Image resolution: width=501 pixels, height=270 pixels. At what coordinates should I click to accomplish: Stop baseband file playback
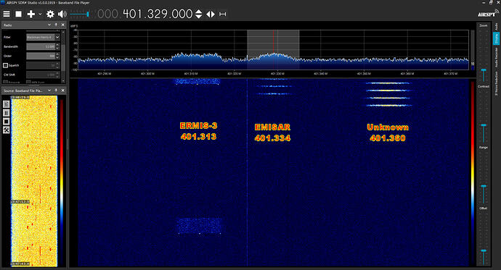[x=6, y=122]
